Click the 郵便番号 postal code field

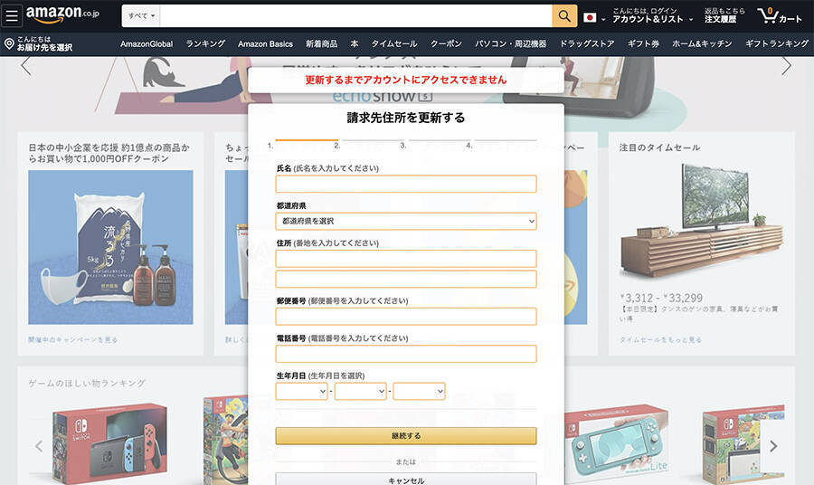coord(406,316)
